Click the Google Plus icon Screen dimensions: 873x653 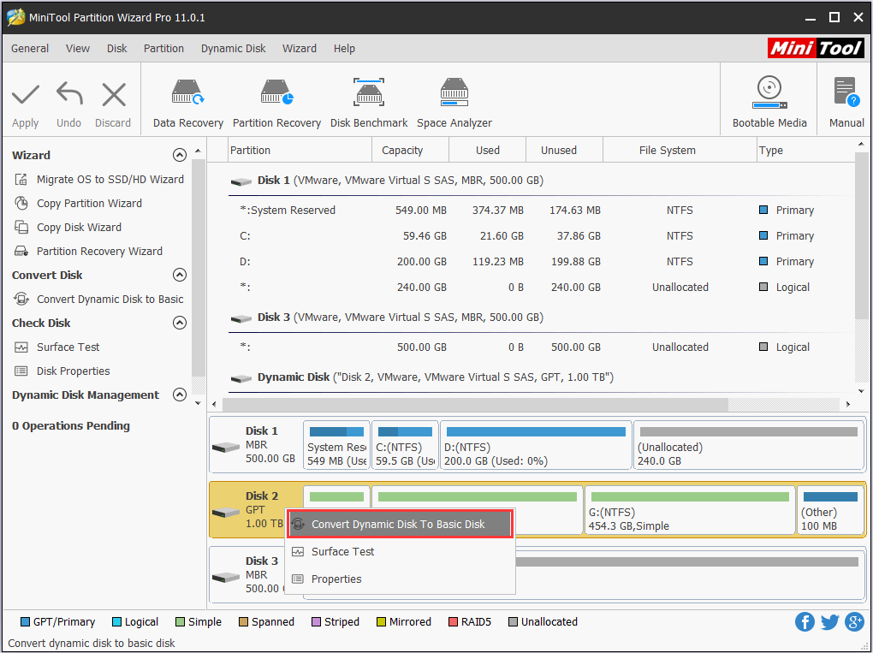click(855, 622)
